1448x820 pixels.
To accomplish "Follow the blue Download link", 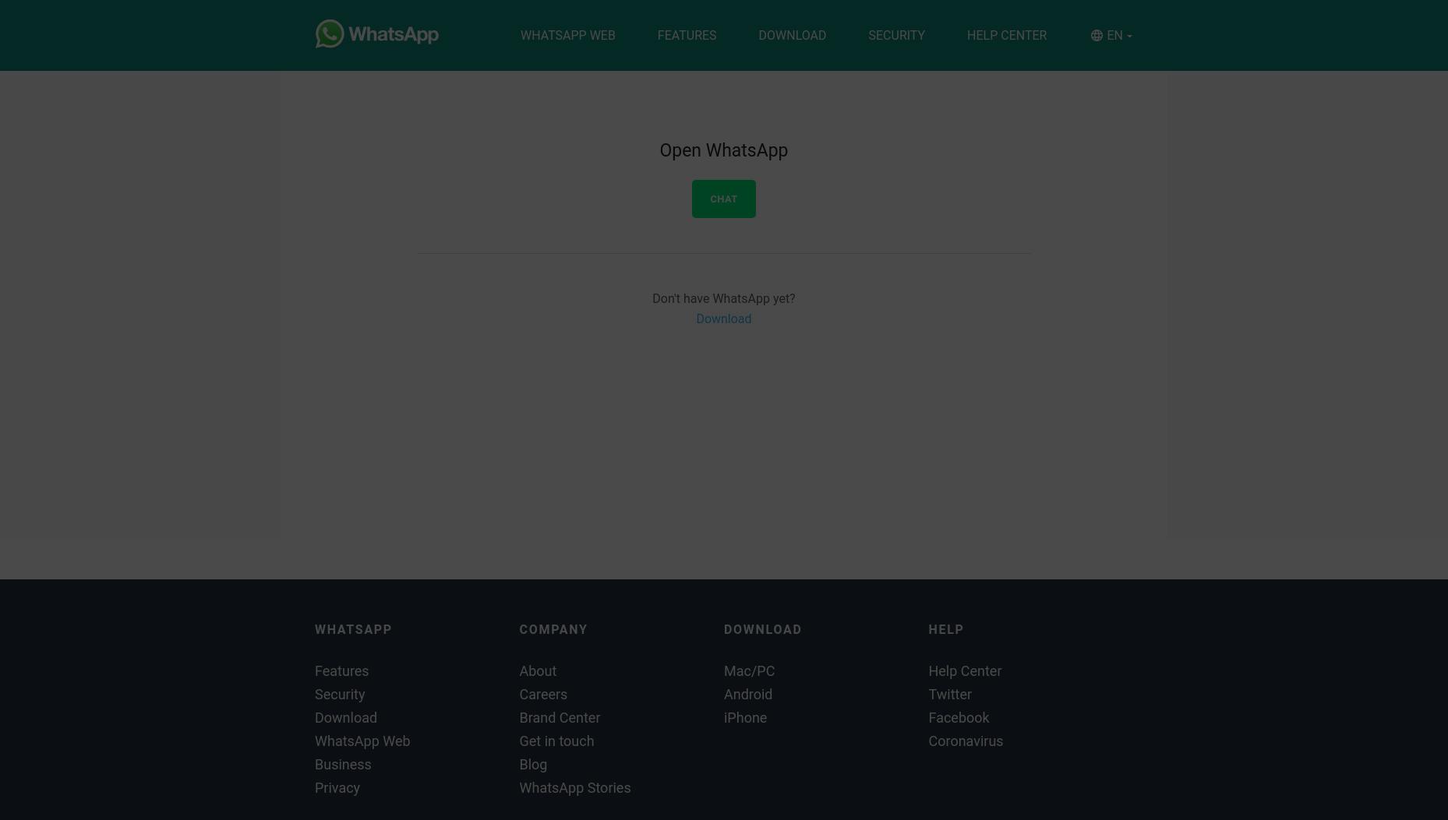I will click(x=723, y=318).
